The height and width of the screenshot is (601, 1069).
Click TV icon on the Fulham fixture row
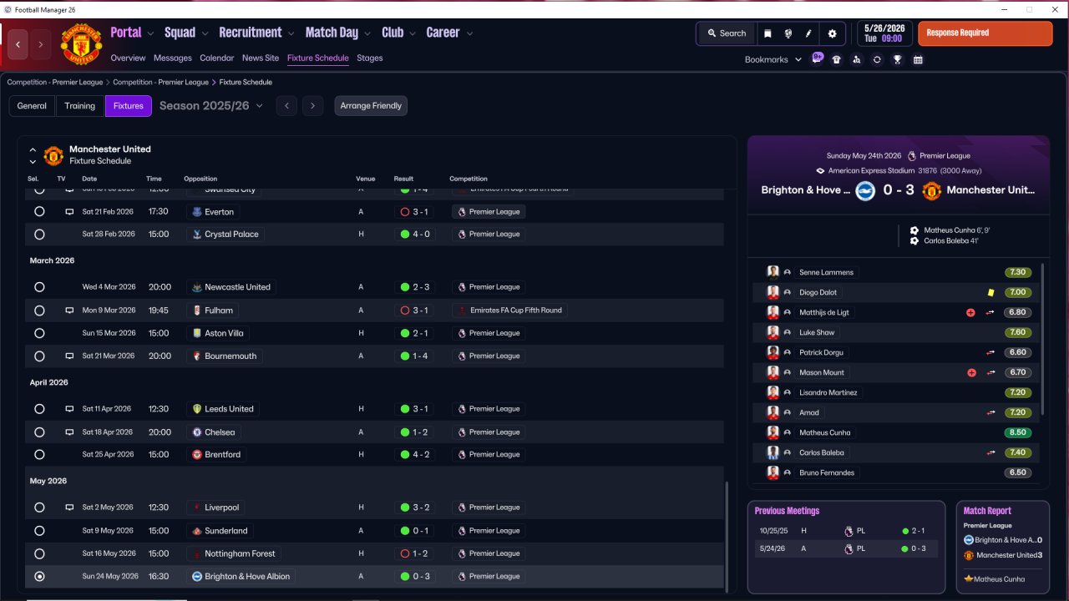point(69,311)
